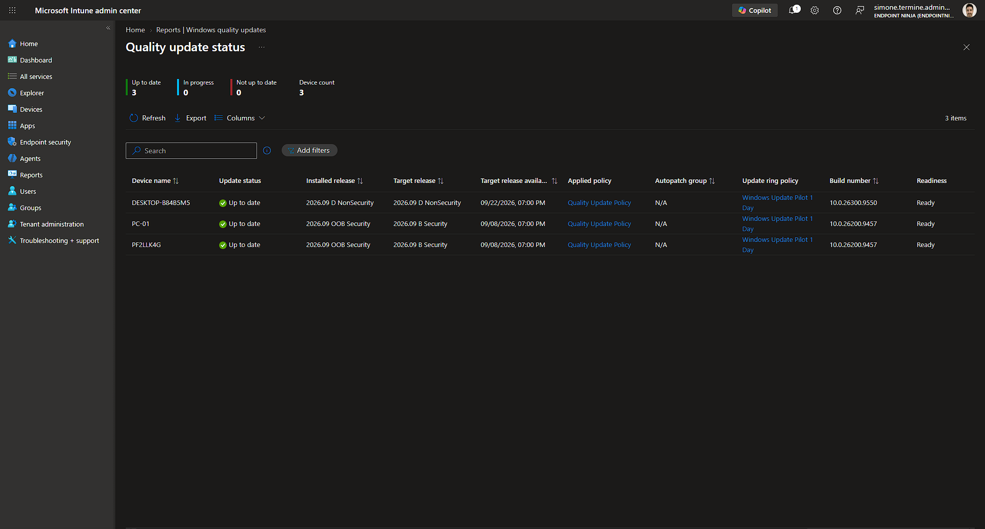Click the search info icon
The image size is (985, 529).
pyautogui.click(x=267, y=151)
